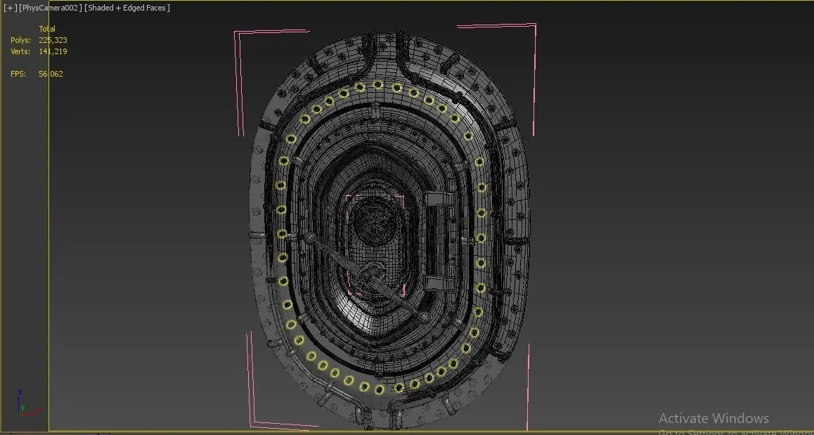The image size is (814, 435).
Task: Open the Shaded + Edged Faces shading menu
Action: click(x=127, y=8)
